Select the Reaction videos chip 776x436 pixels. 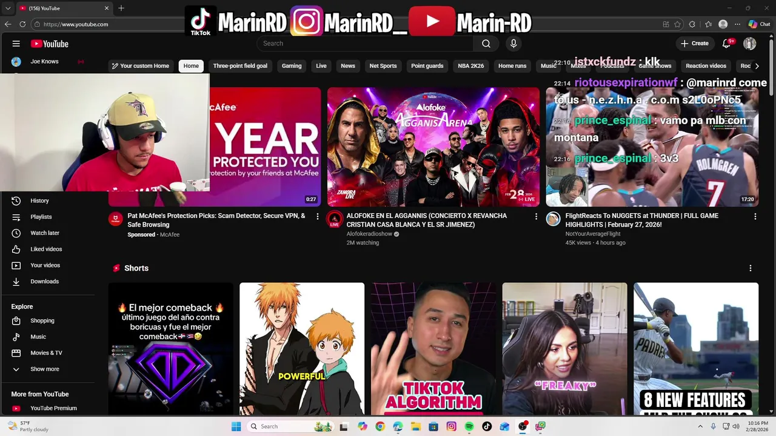[x=706, y=66]
